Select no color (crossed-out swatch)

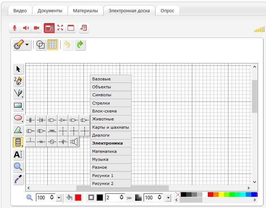point(178,194)
